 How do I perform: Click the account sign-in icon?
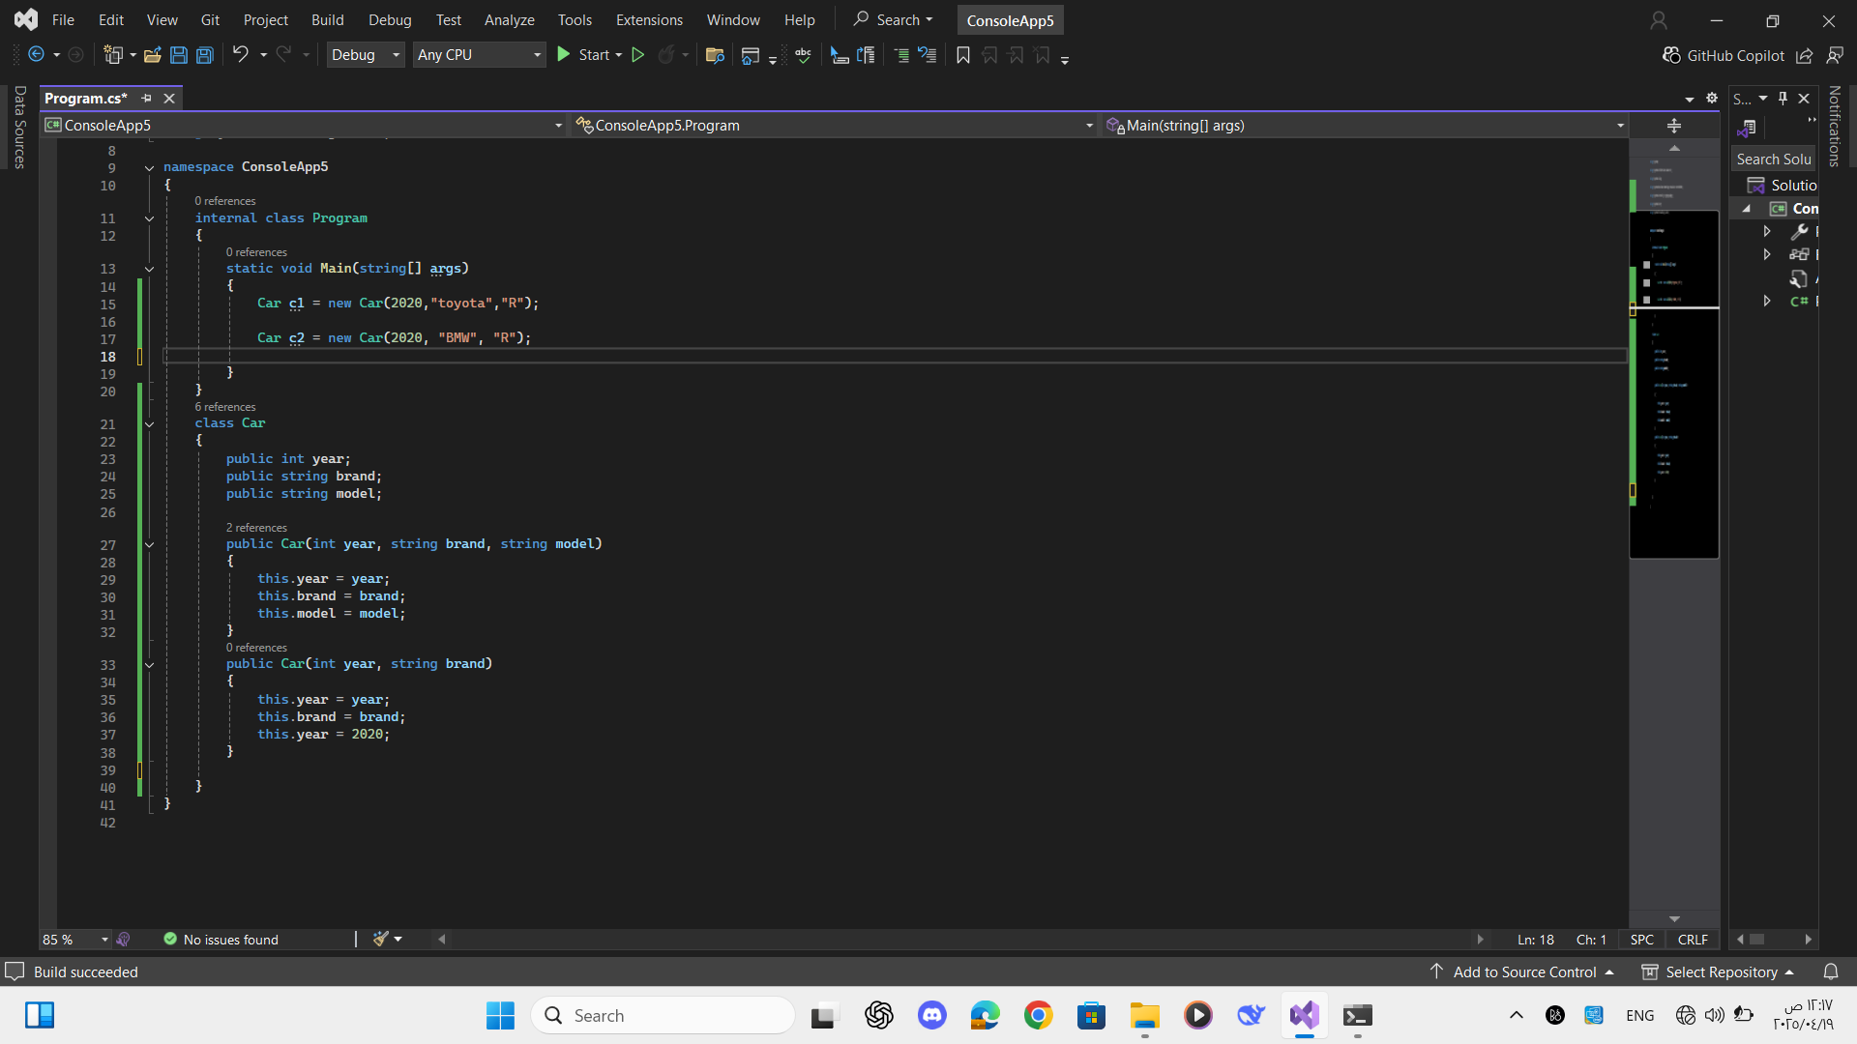tap(1659, 20)
